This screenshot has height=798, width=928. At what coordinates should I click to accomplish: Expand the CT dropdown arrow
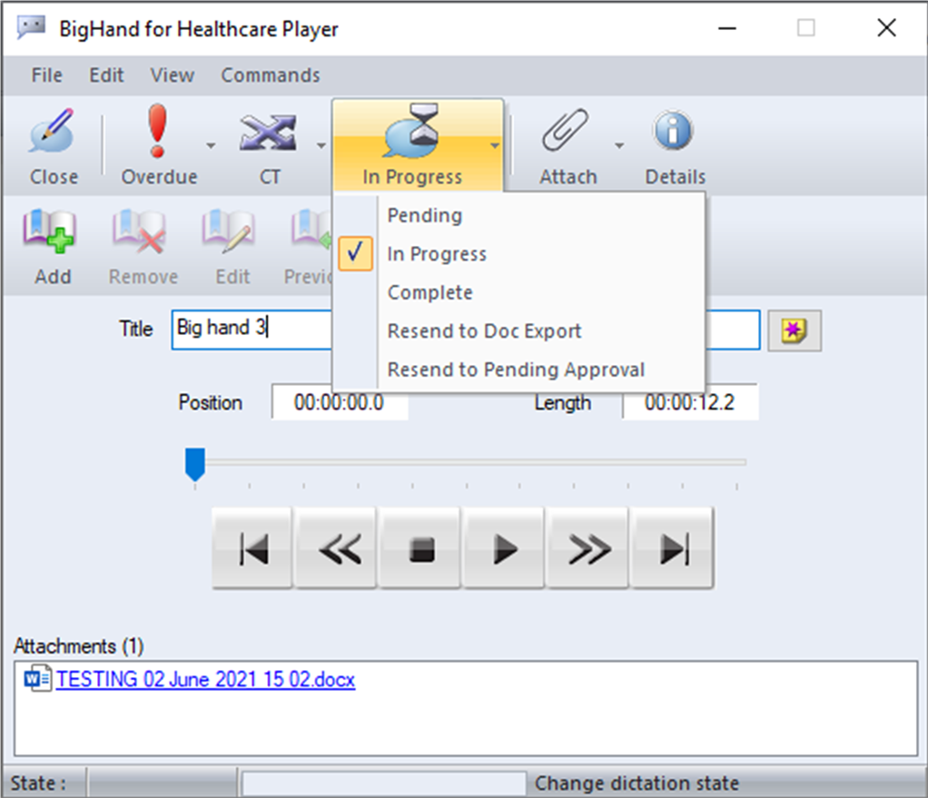321,145
